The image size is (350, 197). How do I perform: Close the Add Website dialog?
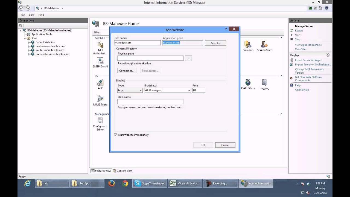(x=234, y=29)
